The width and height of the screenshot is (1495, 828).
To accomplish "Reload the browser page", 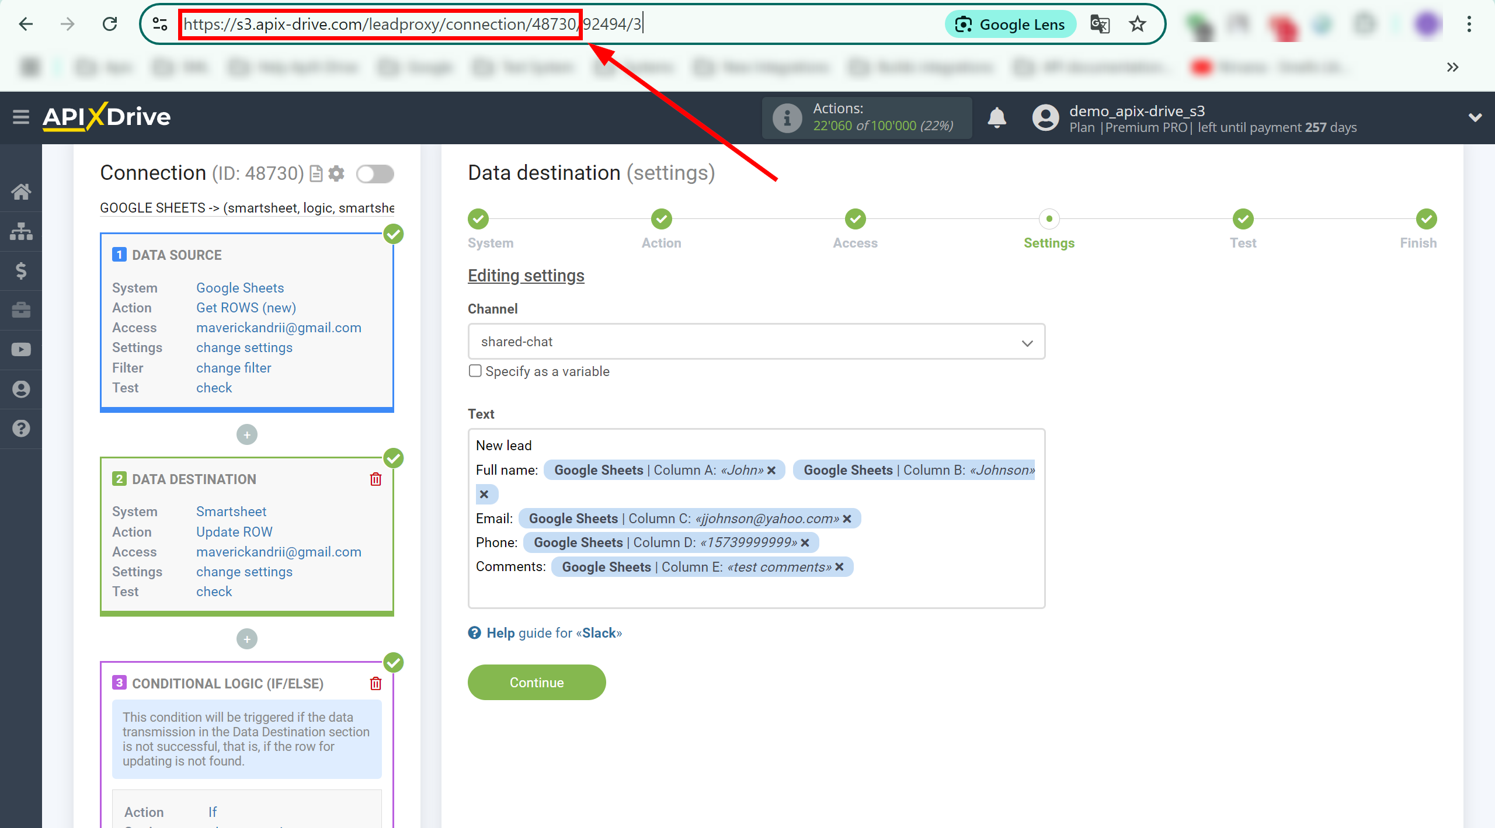I will click(110, 24).
